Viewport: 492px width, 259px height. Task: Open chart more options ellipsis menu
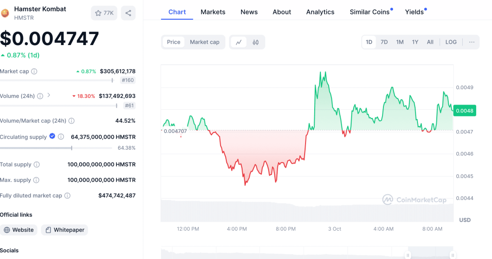click(472, 42)
